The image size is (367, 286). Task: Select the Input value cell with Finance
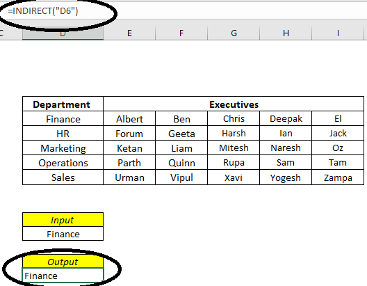(63, 234)
